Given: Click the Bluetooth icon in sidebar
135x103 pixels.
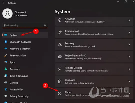Looking at the screenshot, I should pyautogui.click(x=6, y=42).
